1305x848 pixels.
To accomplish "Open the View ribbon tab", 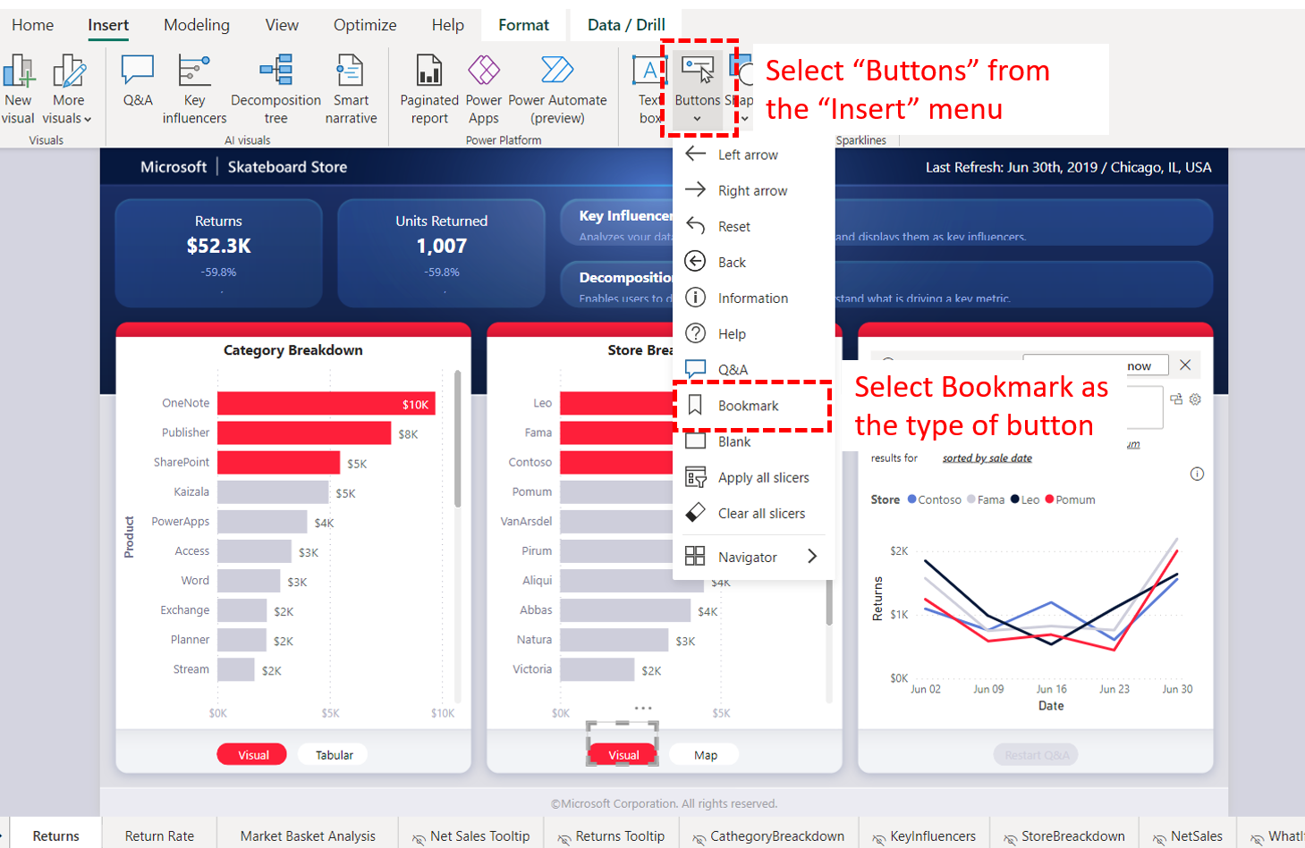I will [282, 25].
